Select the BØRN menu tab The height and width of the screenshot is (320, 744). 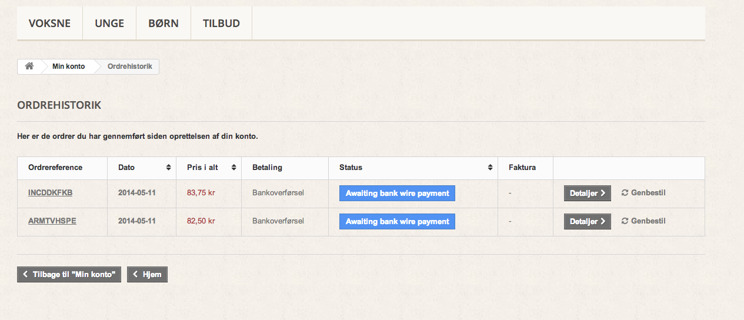click(x=164, y=24)
